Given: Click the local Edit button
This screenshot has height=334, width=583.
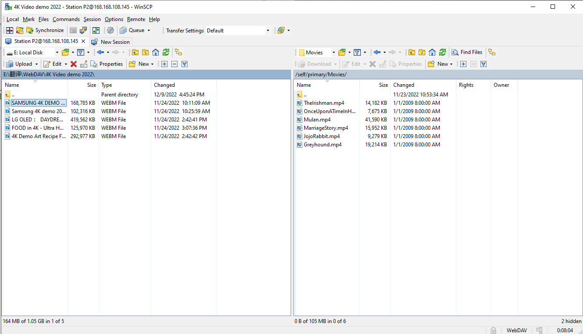Looking at the screenshot, I should [x=53, y=64].
